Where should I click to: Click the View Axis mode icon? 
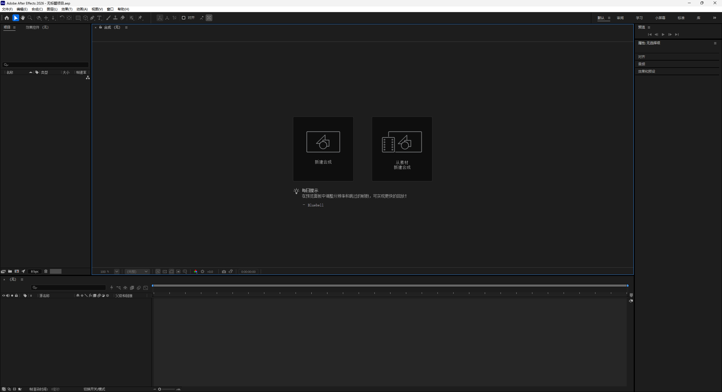[175, 18]
